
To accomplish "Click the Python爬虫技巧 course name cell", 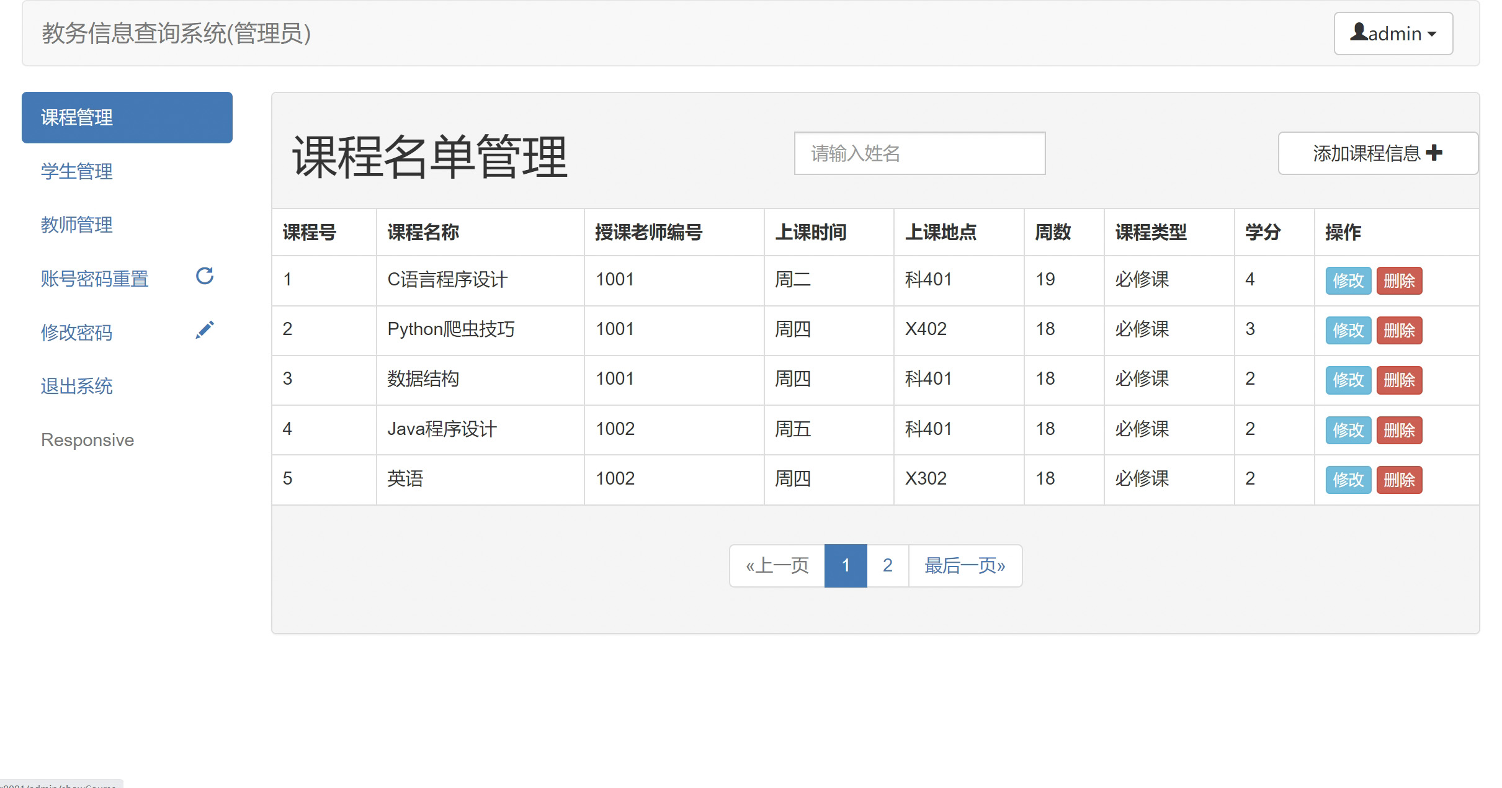I will pos(480,330).
